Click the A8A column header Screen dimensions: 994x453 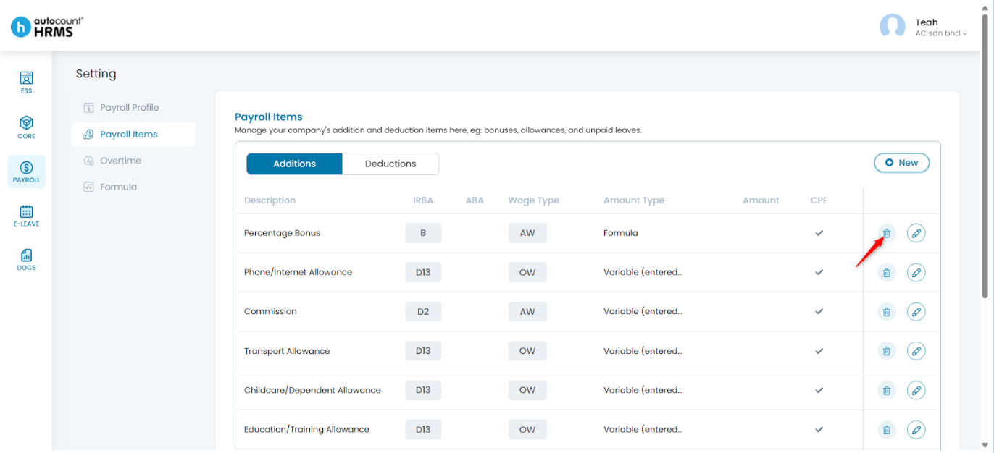coord(475,200)
